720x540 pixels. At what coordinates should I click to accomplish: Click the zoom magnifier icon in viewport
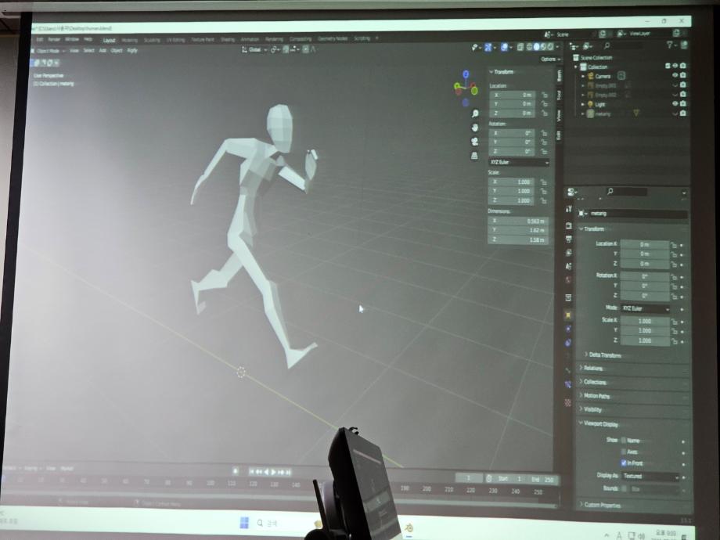pos(475,114)
